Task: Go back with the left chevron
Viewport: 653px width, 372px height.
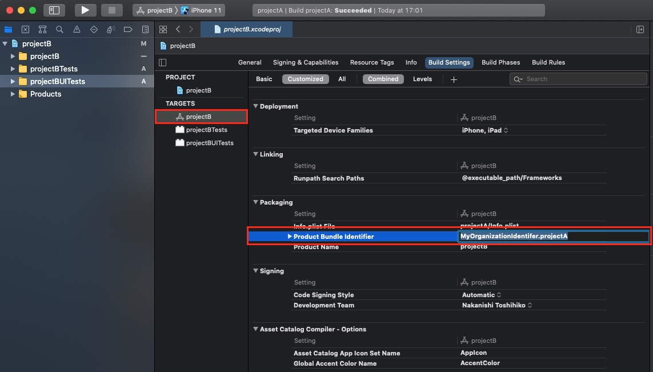Action: tap(178, 29)
